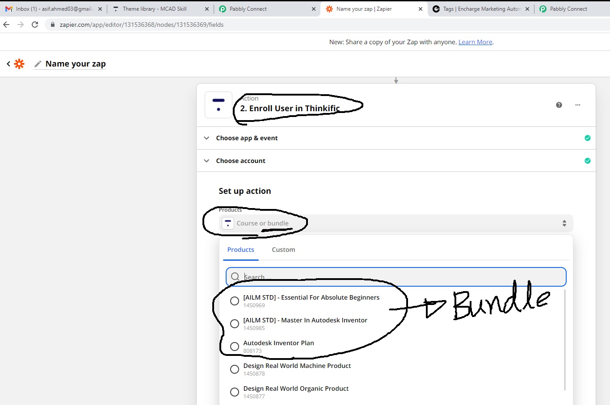610x405 pixels.
Task: Select the Master In Autodesk Inventor radio option
Action: pos(235,324)
